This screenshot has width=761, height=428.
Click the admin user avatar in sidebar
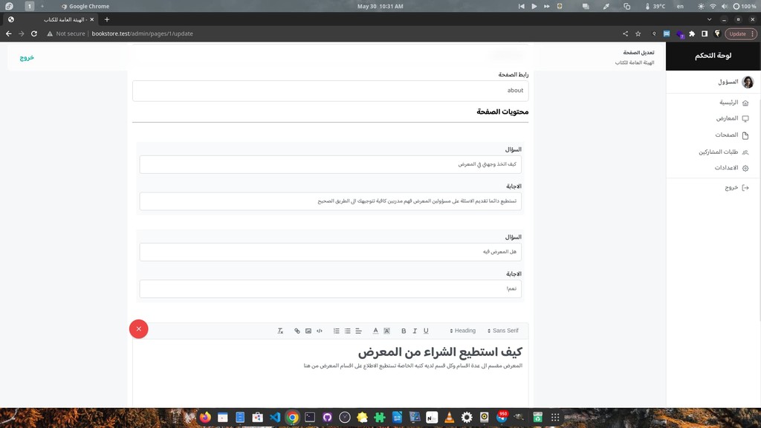click(748, 82)
